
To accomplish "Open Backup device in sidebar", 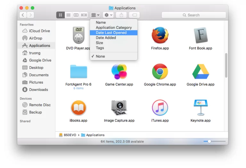I will [37, 112].
